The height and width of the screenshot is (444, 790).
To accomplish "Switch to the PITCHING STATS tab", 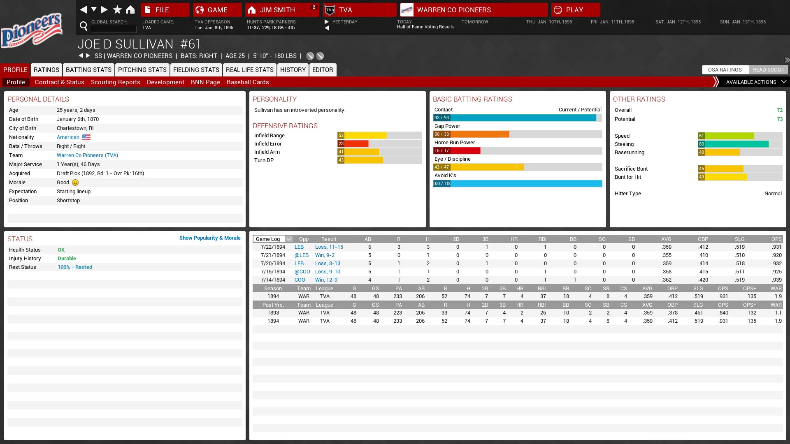I will pos(142,70).
